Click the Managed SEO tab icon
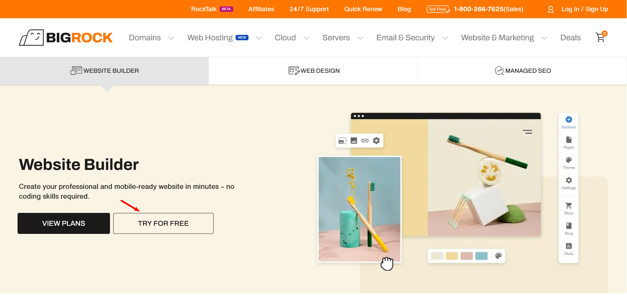This screenshot has width=627, height=307. [x=499, y=71]
